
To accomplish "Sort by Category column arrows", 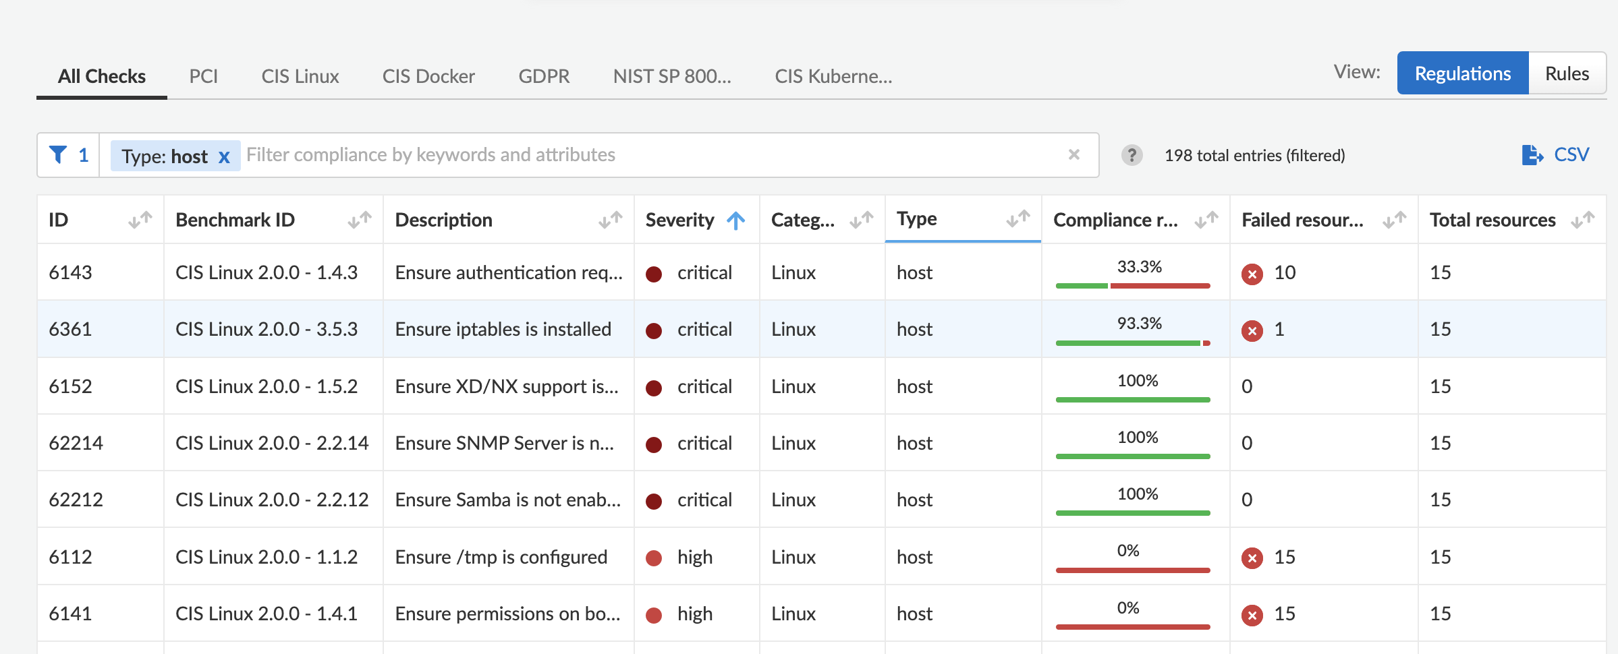I will [x=862, y=220].
